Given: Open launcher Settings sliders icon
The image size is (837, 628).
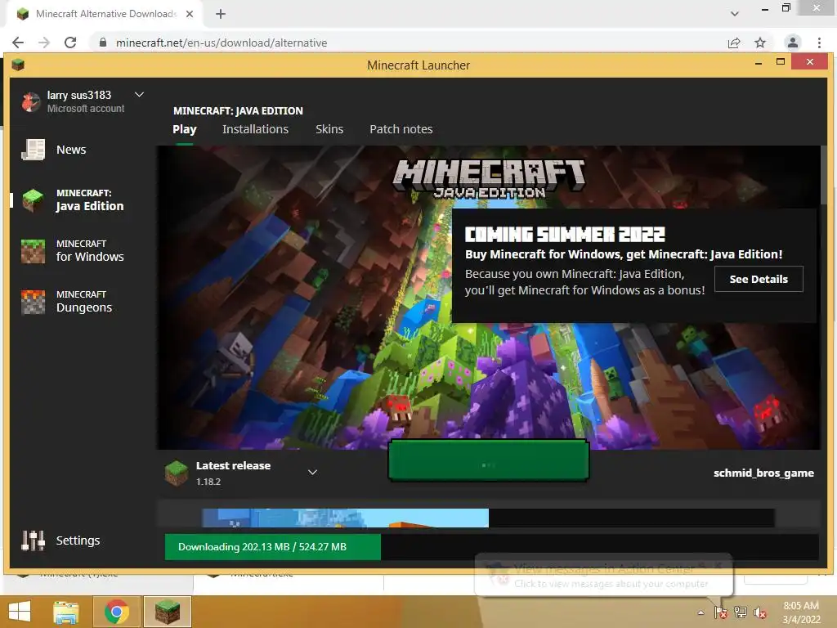Looking at the screenshot, I should [33, 541].
